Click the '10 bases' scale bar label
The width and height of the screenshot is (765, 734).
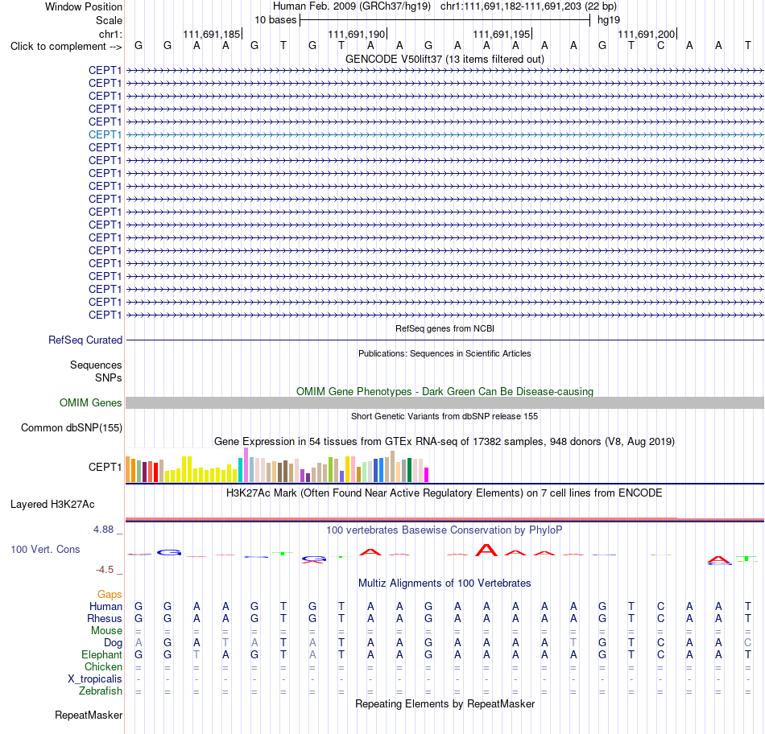pos(275,20)
